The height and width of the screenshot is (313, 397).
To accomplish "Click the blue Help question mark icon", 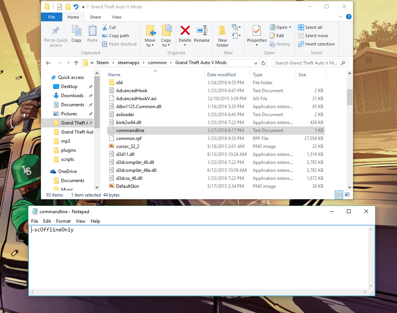I will 349,17.
